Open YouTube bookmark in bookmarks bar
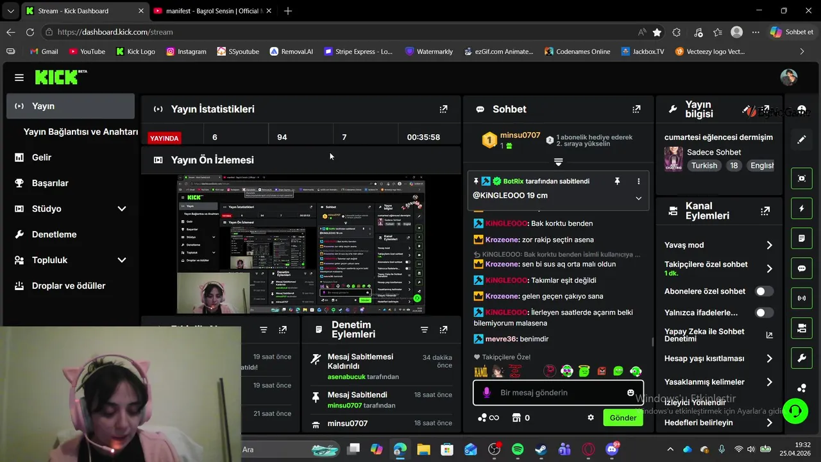 87,51
